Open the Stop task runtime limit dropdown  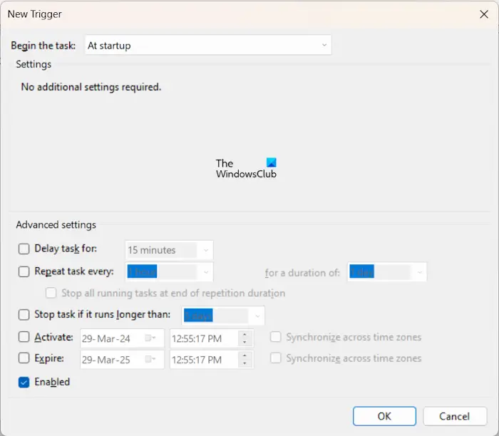point(223,316)
